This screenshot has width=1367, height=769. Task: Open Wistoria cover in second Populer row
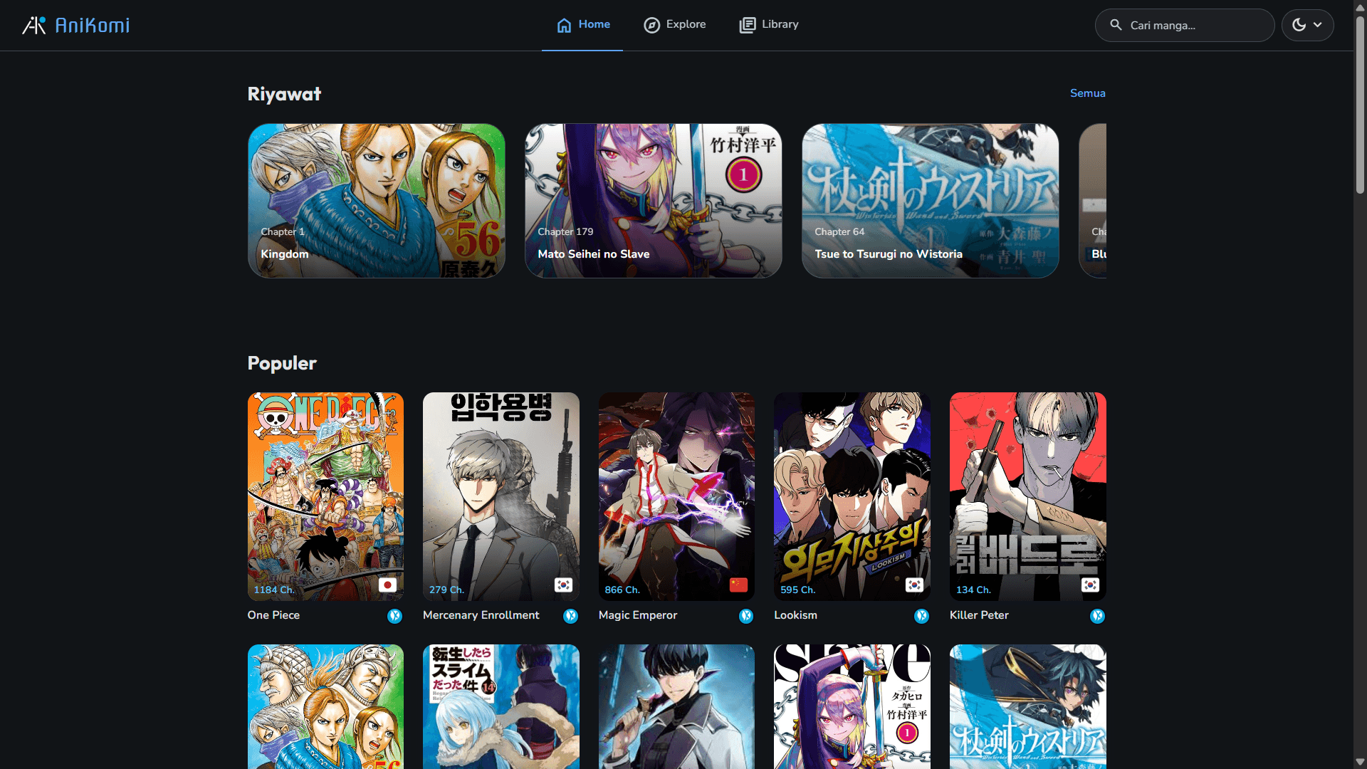(x=1027, y=706)
